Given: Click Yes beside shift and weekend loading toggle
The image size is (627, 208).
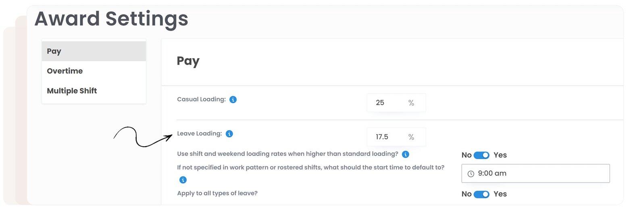Looking at the screenshot, I should [x=500, y=155].
